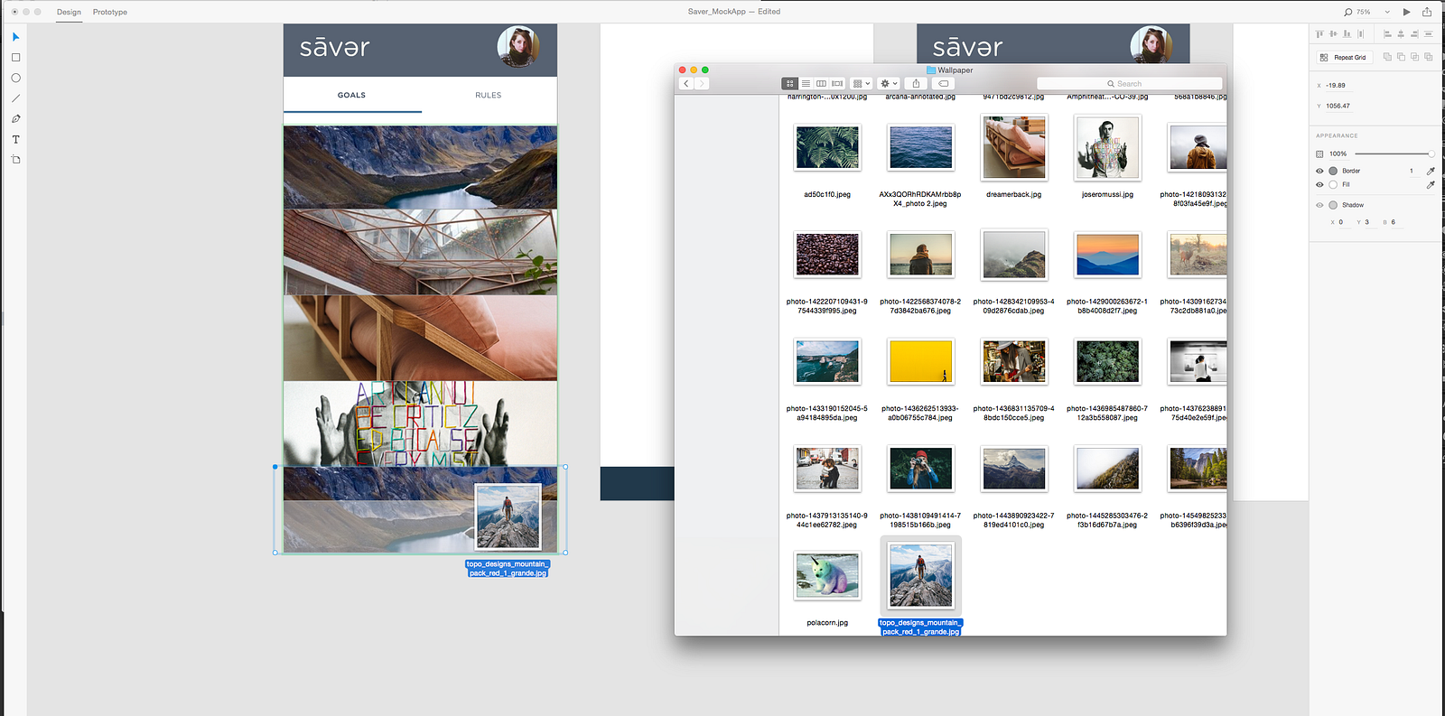Select the Artboard tool
This screenshot has height=716, width=1445.
[x=15, y=160]
